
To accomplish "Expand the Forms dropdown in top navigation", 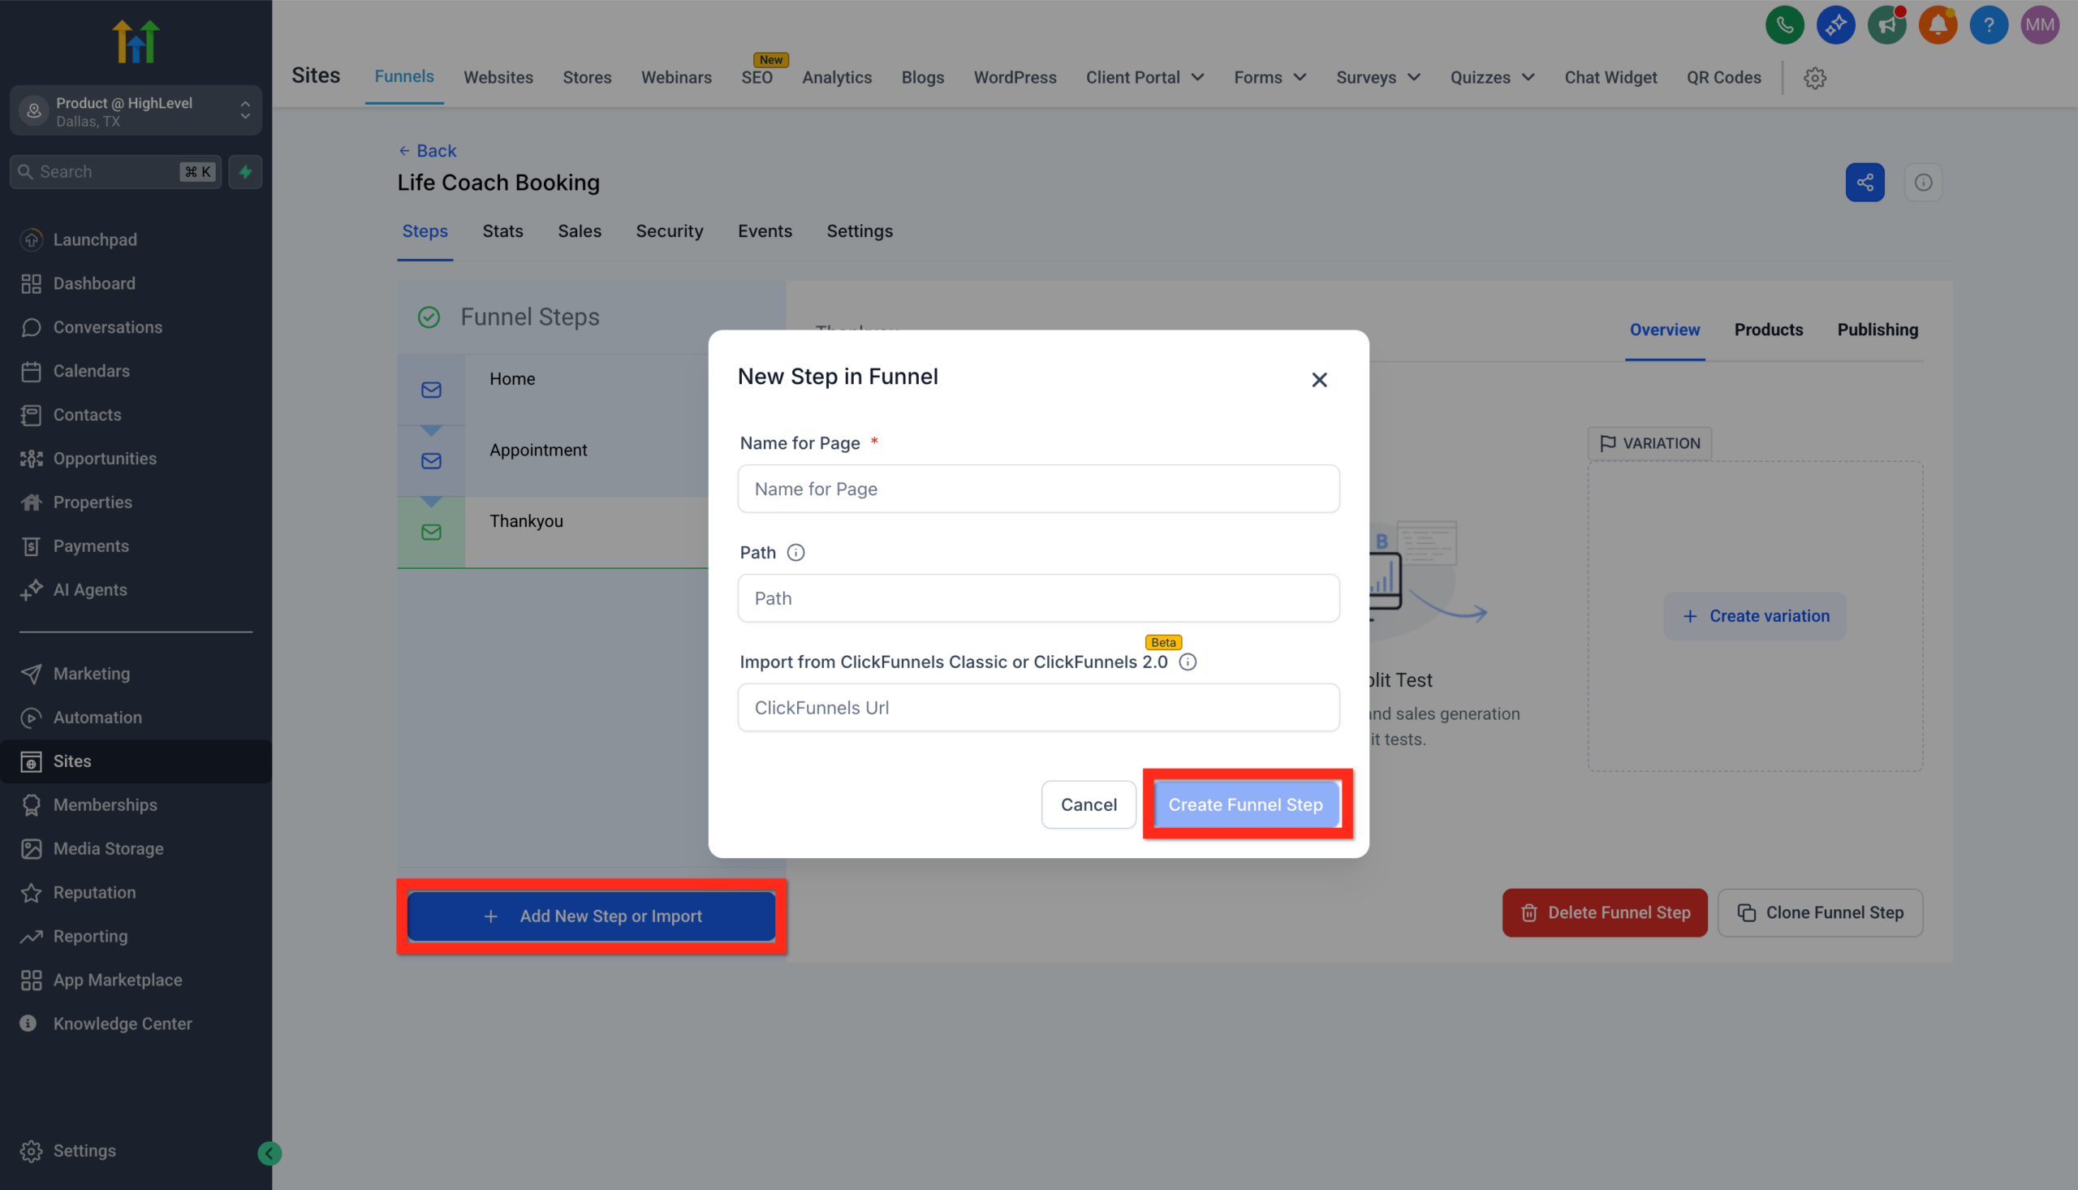I will [1269, 77].
